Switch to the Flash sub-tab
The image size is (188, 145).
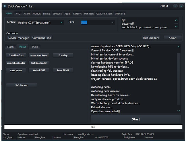(x=10, y=47)
